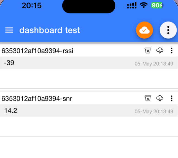
Task: Select the -39 rssi value row
Action: point(89,63)
